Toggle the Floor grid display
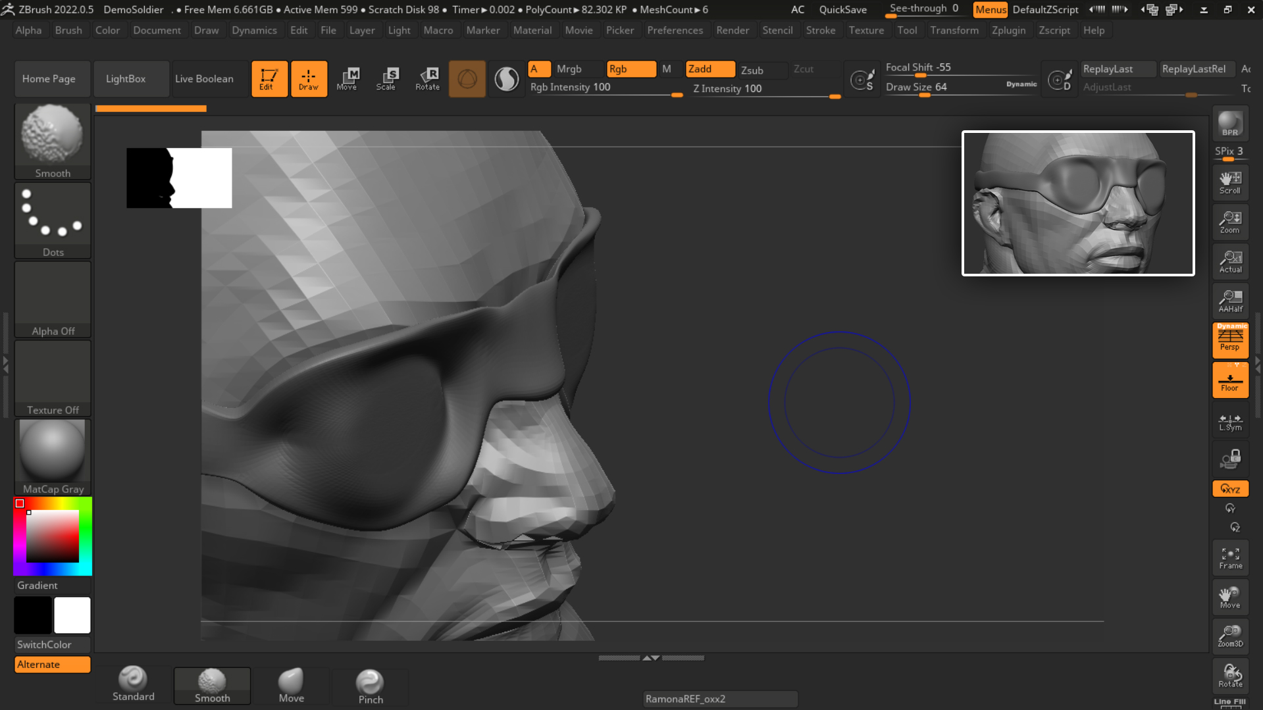 [1229, 380]
